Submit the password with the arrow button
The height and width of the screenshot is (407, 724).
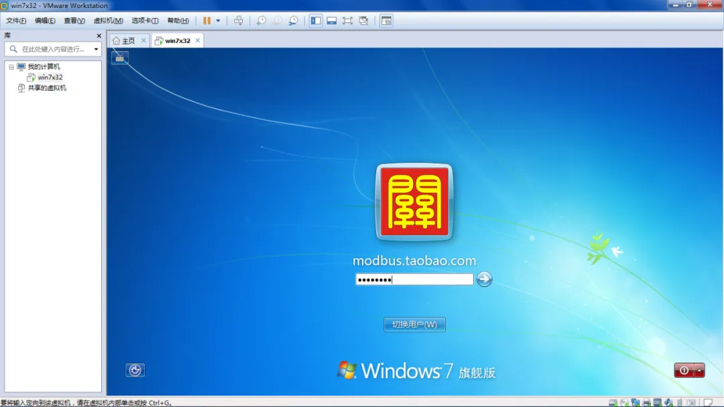[484, 279]
